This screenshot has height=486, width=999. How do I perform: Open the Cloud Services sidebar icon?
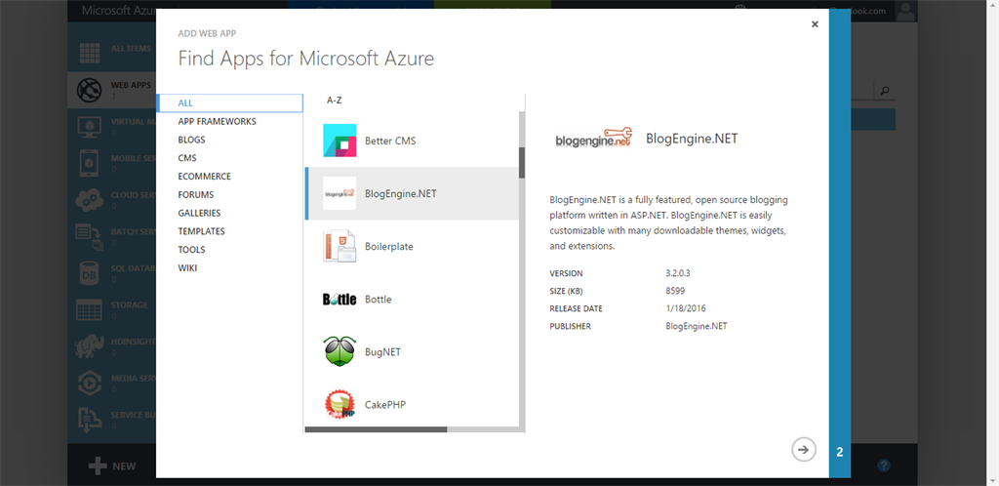pos(89,200)
